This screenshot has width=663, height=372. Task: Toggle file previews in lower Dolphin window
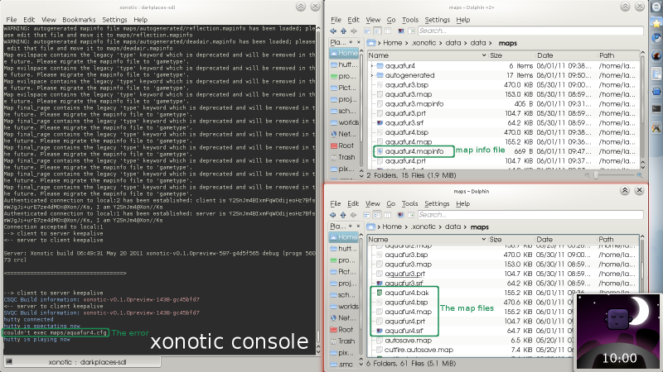[x=401, y=215]
